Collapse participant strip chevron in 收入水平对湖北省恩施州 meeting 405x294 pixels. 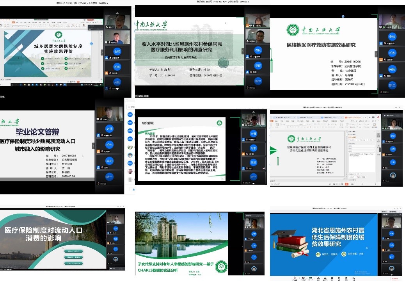(x=242, y=51)
